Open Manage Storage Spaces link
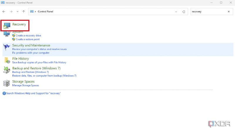 [26, 85]
